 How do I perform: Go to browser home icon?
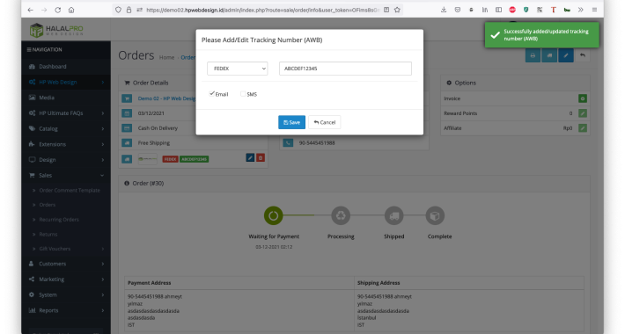71,10
